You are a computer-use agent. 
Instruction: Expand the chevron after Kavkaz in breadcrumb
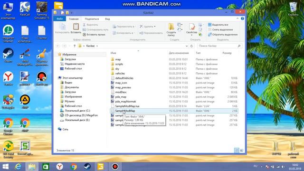point(97,46)
